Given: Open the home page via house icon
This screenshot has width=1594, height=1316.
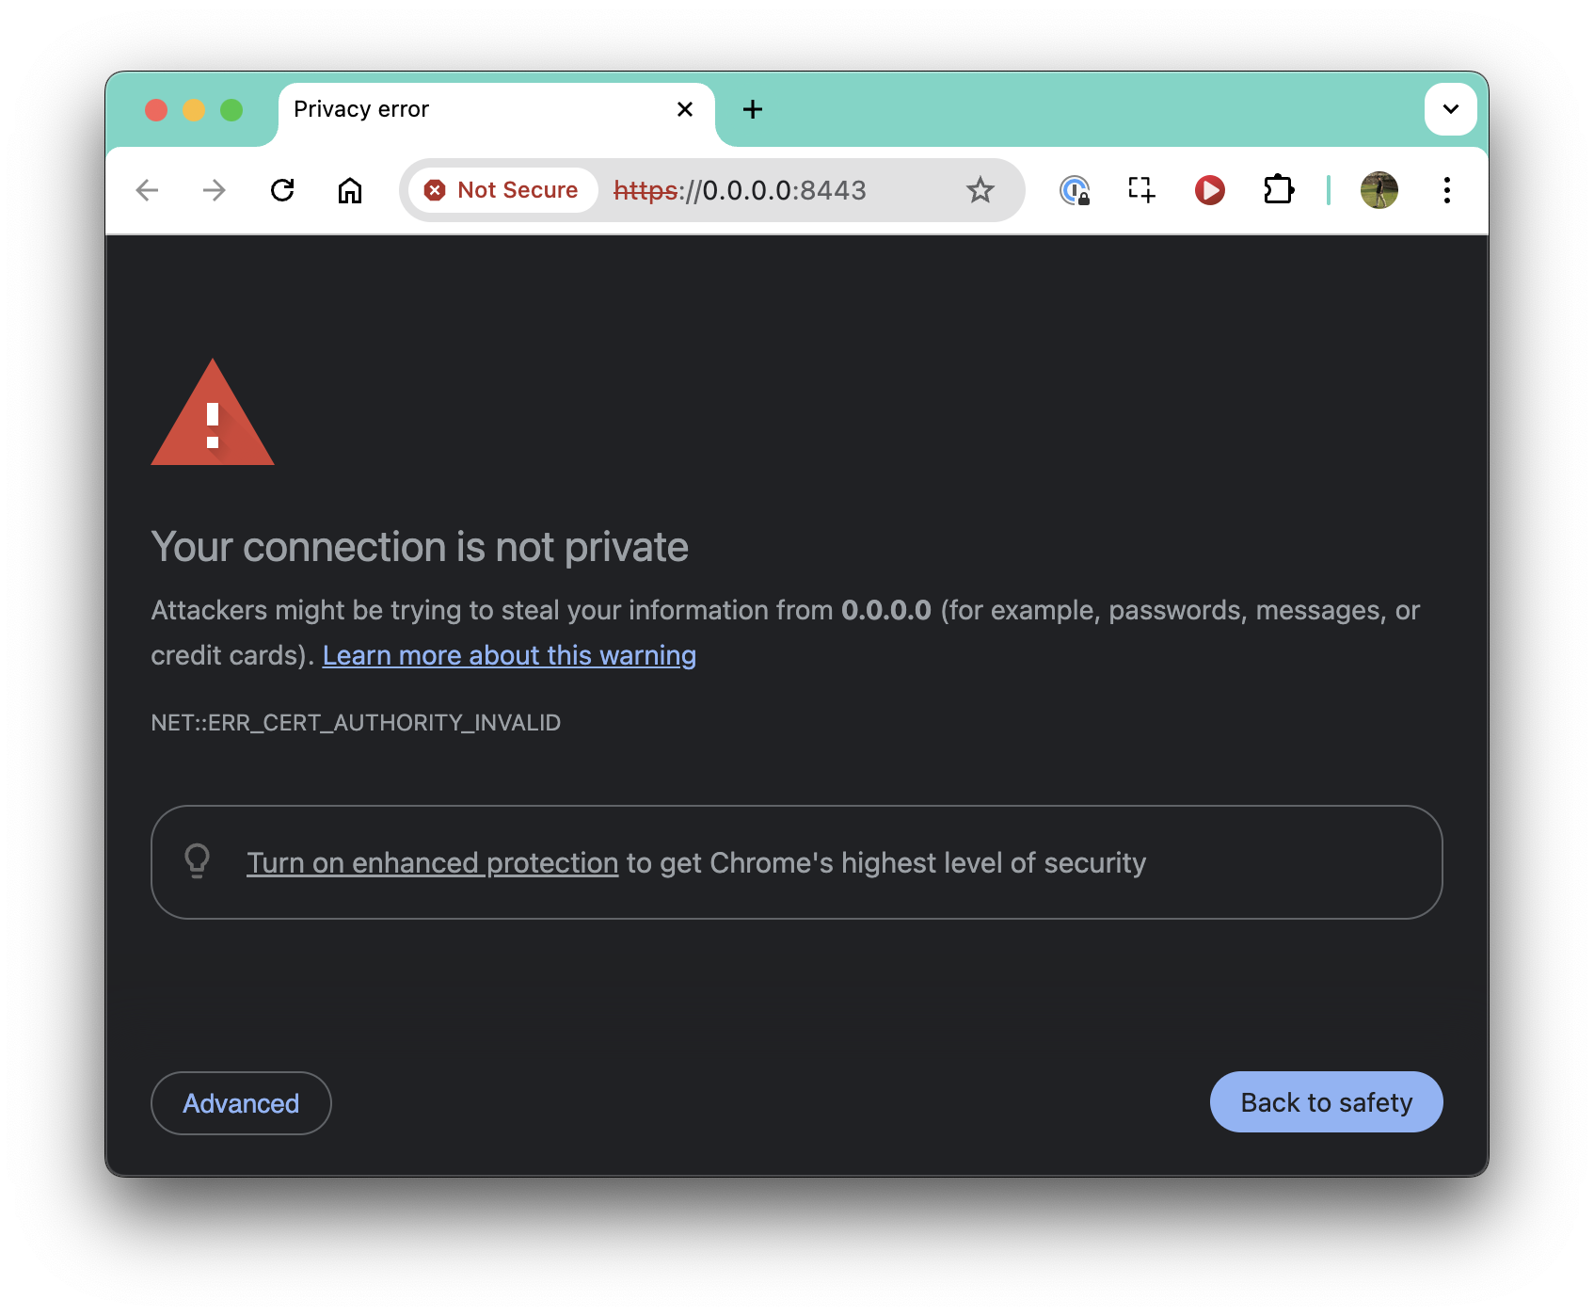Looking at the screenshot, I should tap(350, 190).
